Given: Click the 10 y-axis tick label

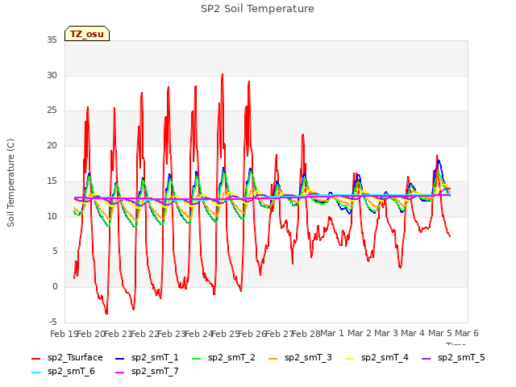Looking at the screenshot, I should pyautogui.click(x=52, y=216).
